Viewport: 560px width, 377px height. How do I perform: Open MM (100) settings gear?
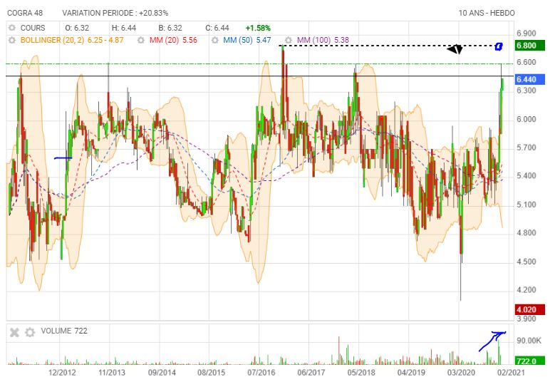pyautogui.click(x=289, y=40)
